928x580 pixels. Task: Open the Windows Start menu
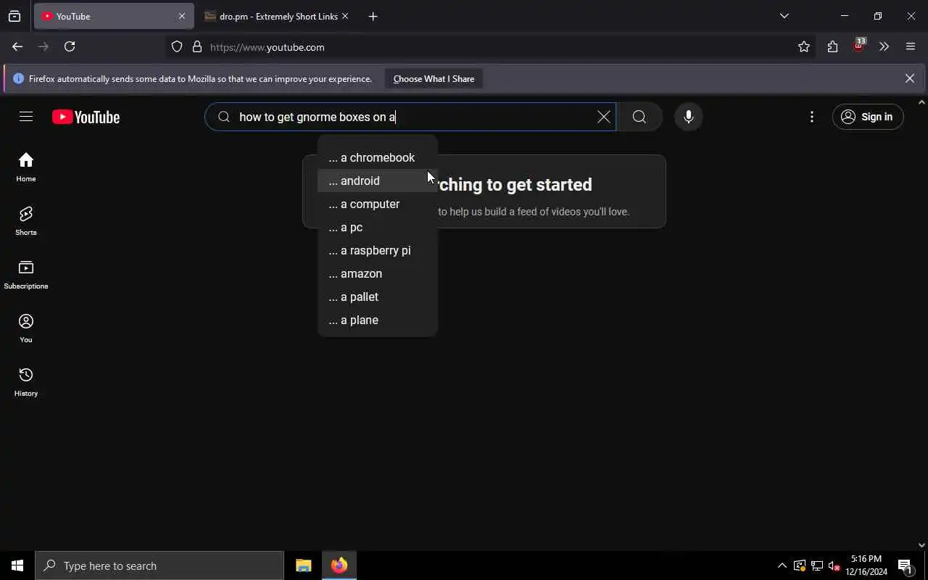[17, 565]
